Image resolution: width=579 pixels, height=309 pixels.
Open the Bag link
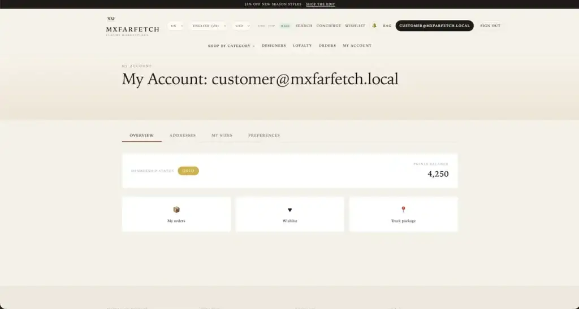tap(387, 26)
